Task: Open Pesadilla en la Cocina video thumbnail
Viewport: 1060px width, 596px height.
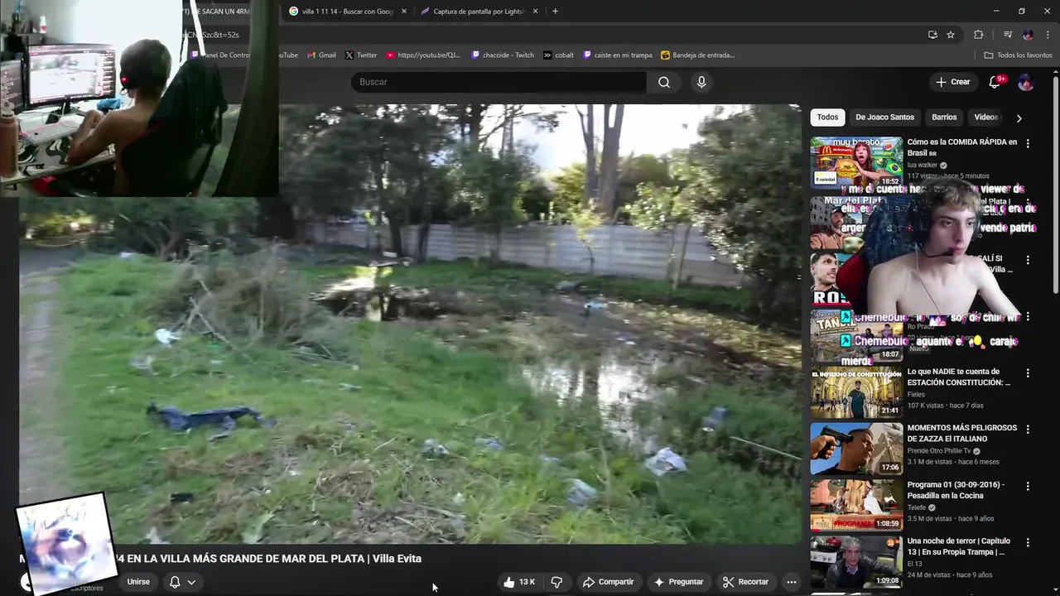Action: pyautogui.click(x=856, y=505)
